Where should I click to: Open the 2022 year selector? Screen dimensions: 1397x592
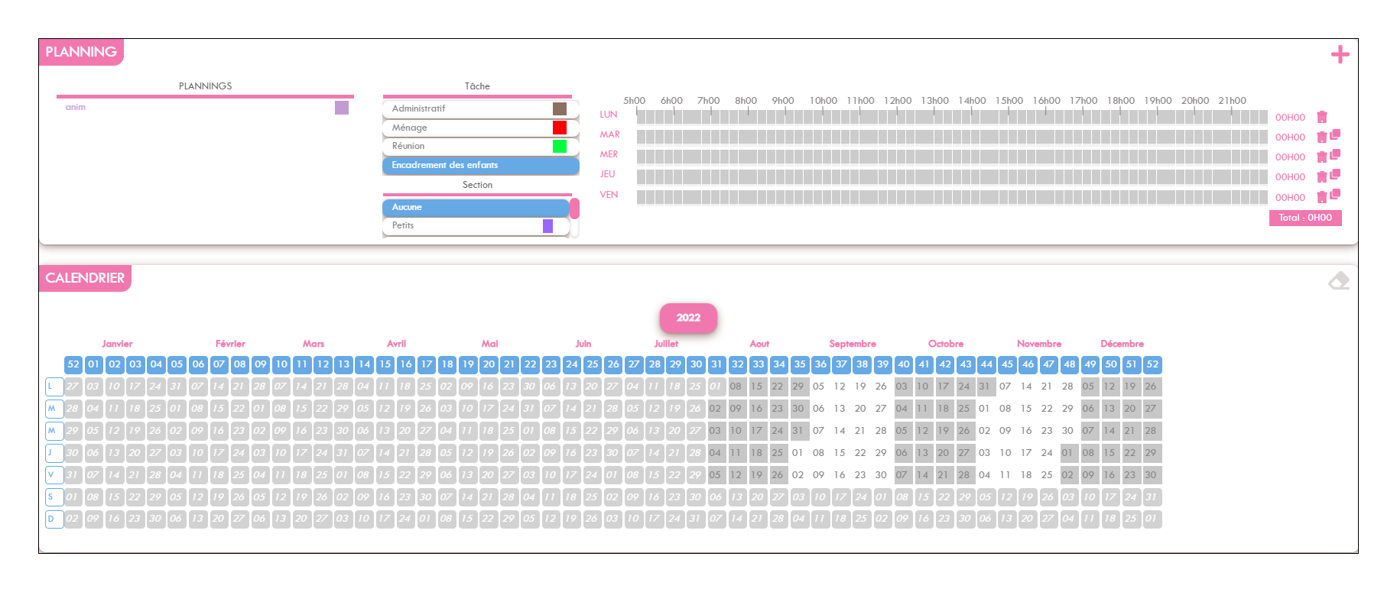pos(688,318)
